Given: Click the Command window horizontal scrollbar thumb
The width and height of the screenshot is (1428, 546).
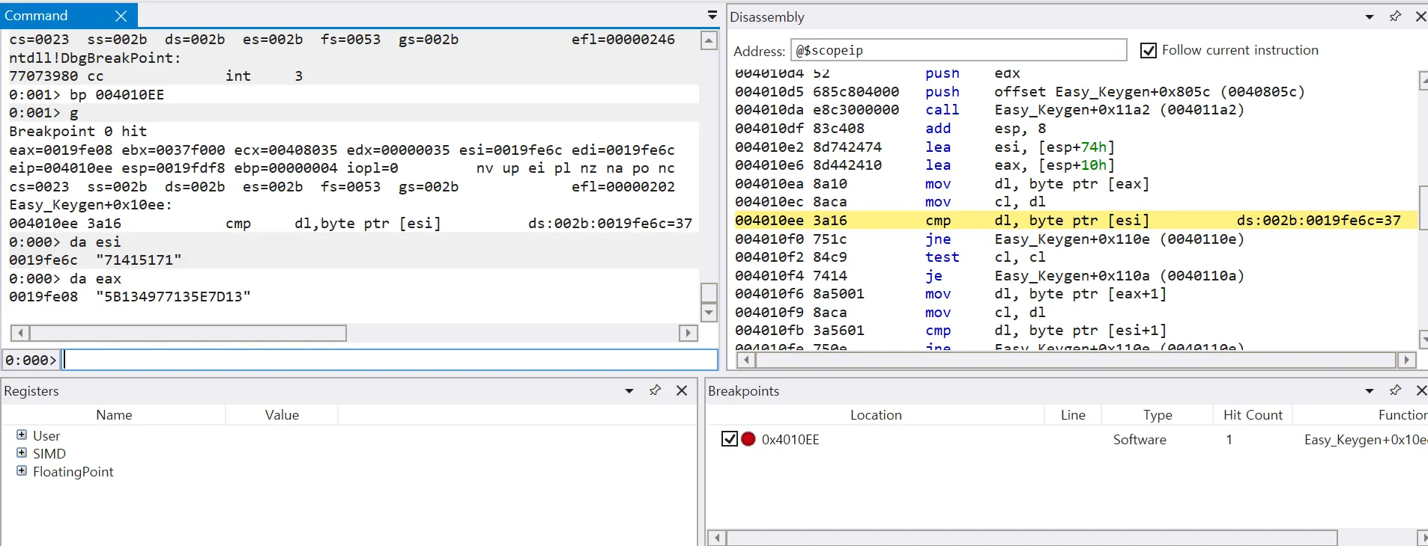Looking at the screenshot, I should 188,333.
